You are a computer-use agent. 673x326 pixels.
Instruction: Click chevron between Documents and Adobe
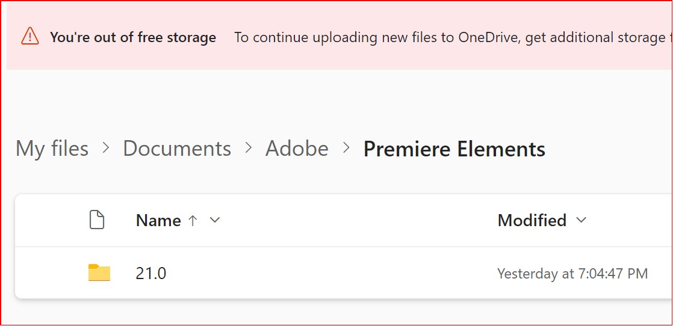click(248, 148)
